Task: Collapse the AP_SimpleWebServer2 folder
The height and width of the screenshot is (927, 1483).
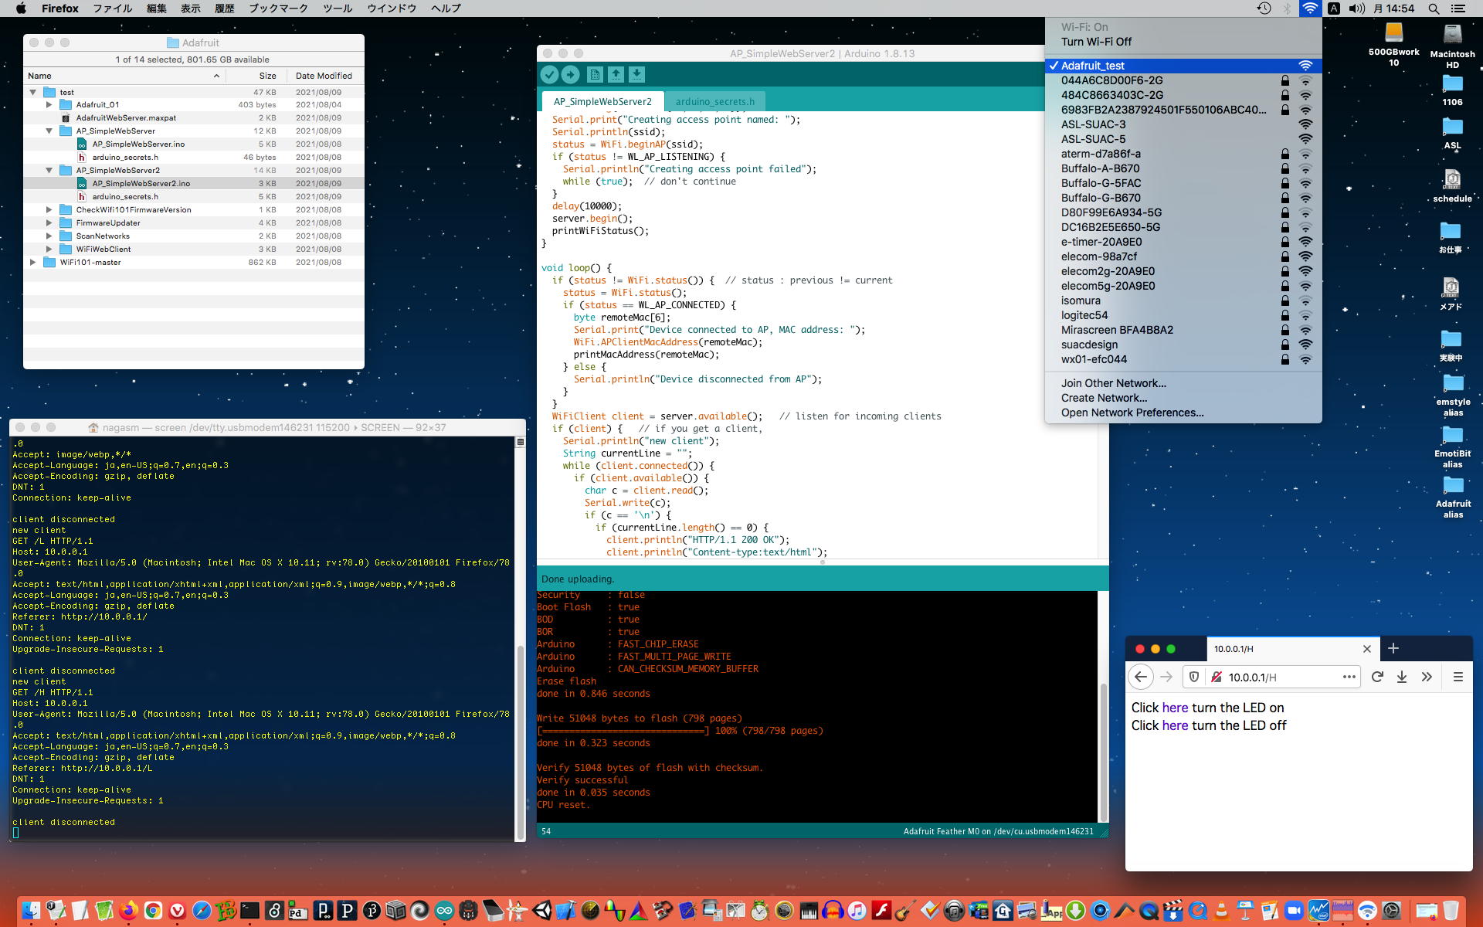Action: pos(49,170)
